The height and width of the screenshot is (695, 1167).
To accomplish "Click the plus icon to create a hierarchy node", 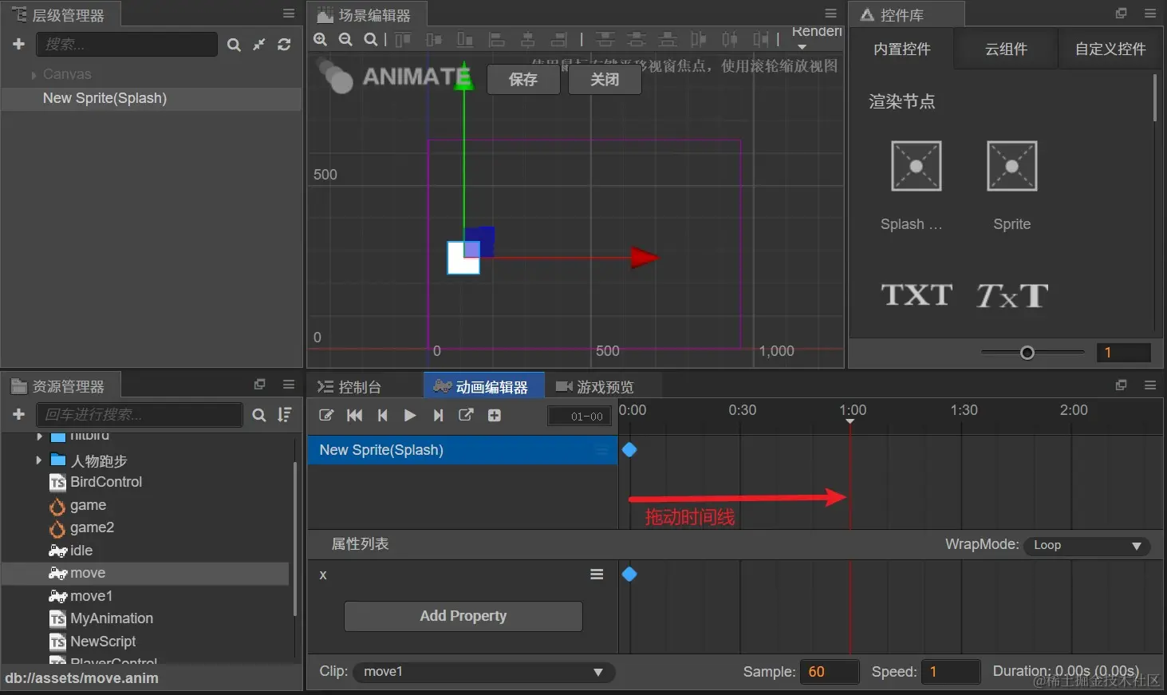I will [x=19, y=44].
